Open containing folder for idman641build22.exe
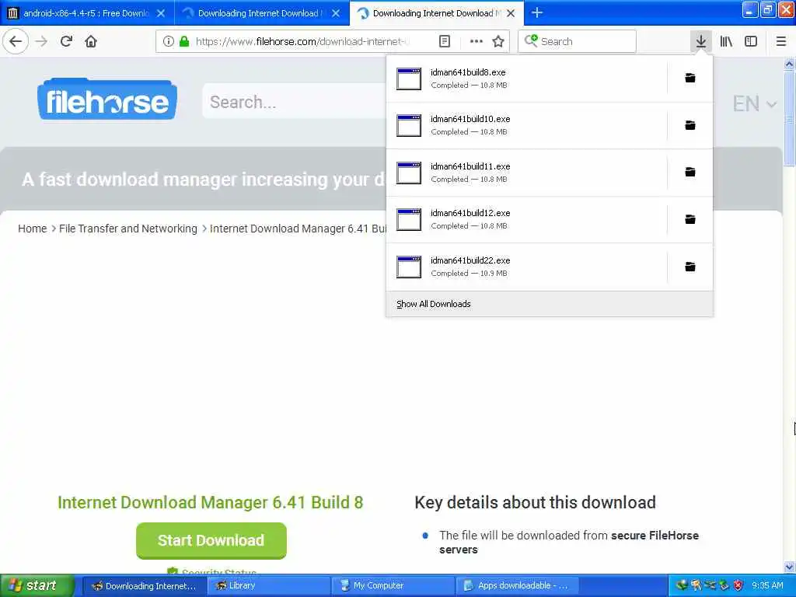Image resolution: width=796 pixels, height=597 pixels. [690, 267]
